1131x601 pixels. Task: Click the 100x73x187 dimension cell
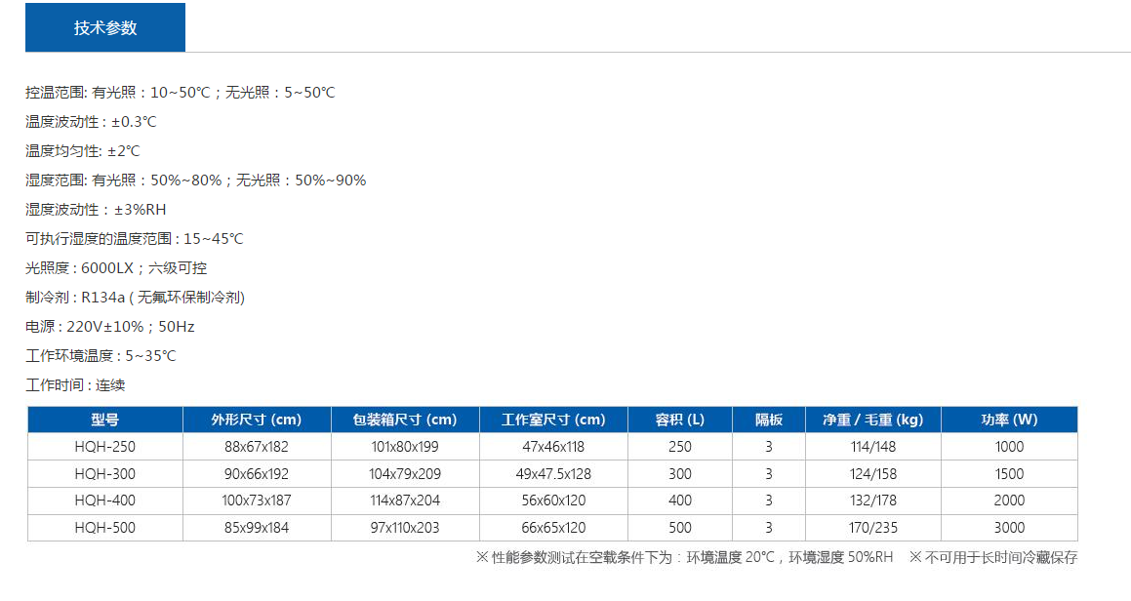click(257, 501)
